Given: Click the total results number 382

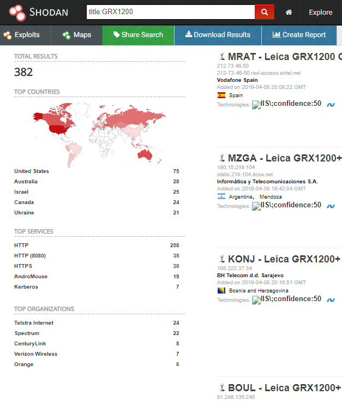Looking at the screenshot, I should [x=23, y=72].
